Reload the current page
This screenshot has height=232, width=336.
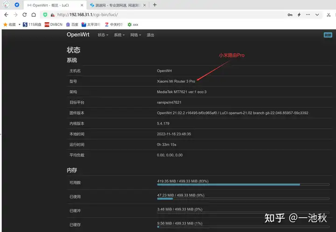pos(24,14)
